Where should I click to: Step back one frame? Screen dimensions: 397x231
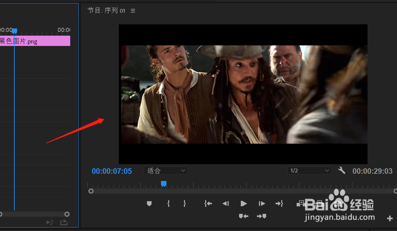tap(226, 203)
